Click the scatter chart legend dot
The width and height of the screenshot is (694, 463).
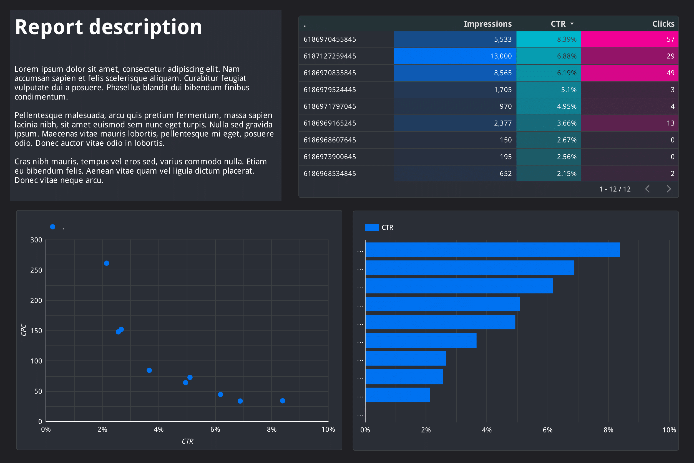[52, 227]
